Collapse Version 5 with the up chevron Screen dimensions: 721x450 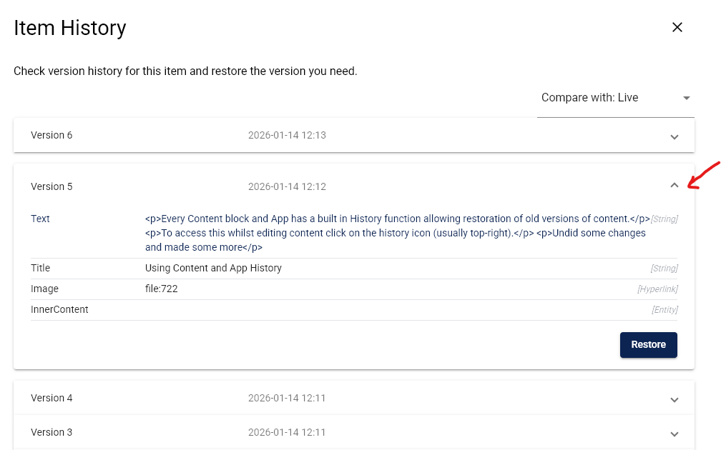(674, 186)
